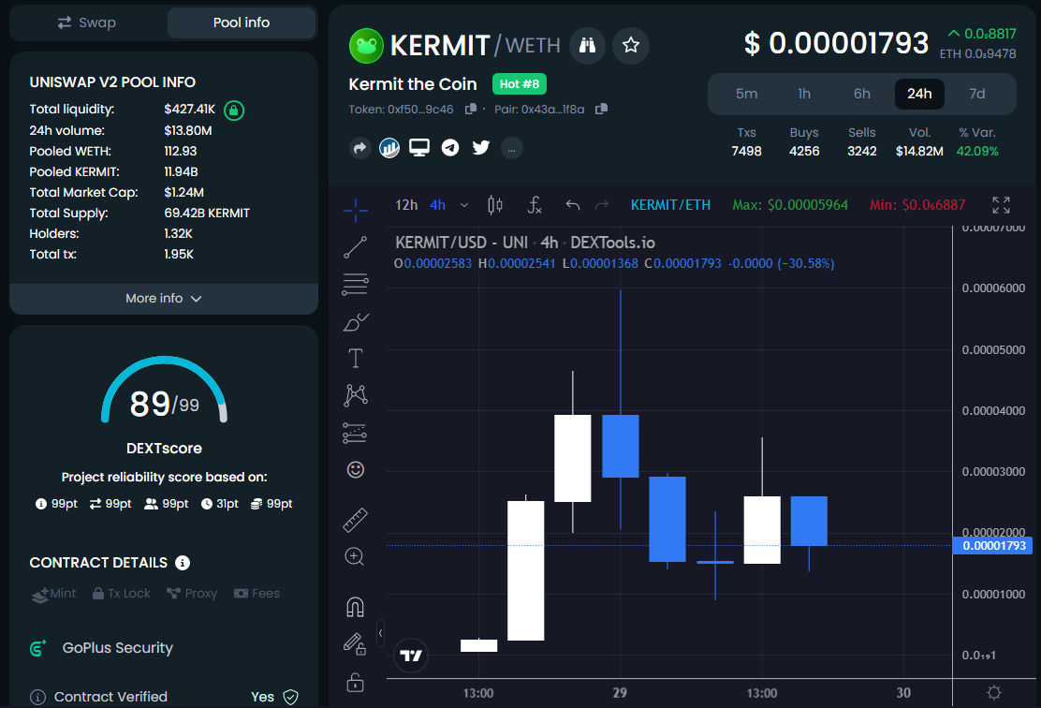Click the TradingView logo badge

[x=411, y=656]
